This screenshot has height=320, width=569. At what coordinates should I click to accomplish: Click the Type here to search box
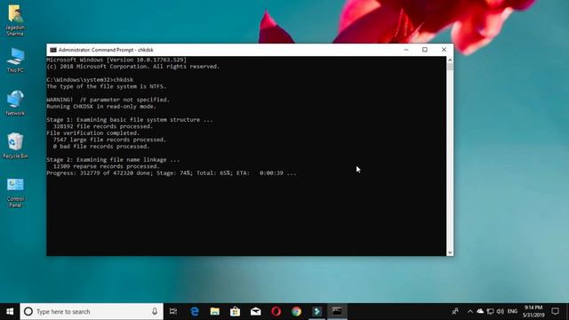92,312
